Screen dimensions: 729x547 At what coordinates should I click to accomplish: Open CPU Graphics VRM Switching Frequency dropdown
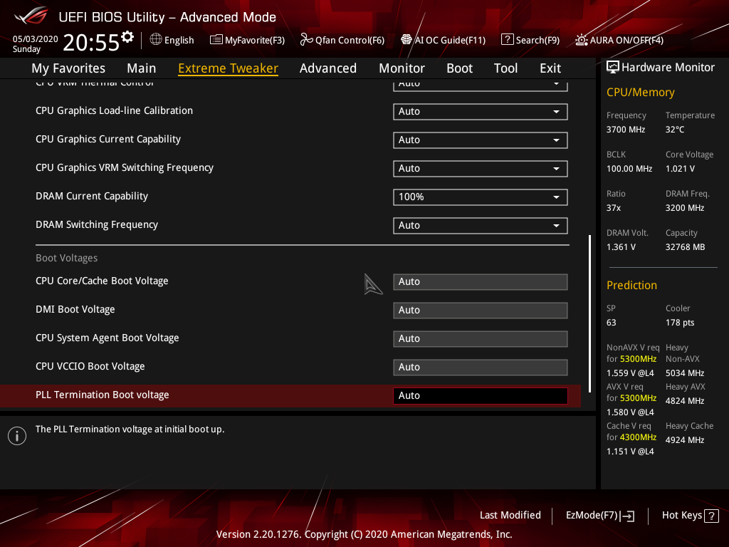tap(481, 168)
